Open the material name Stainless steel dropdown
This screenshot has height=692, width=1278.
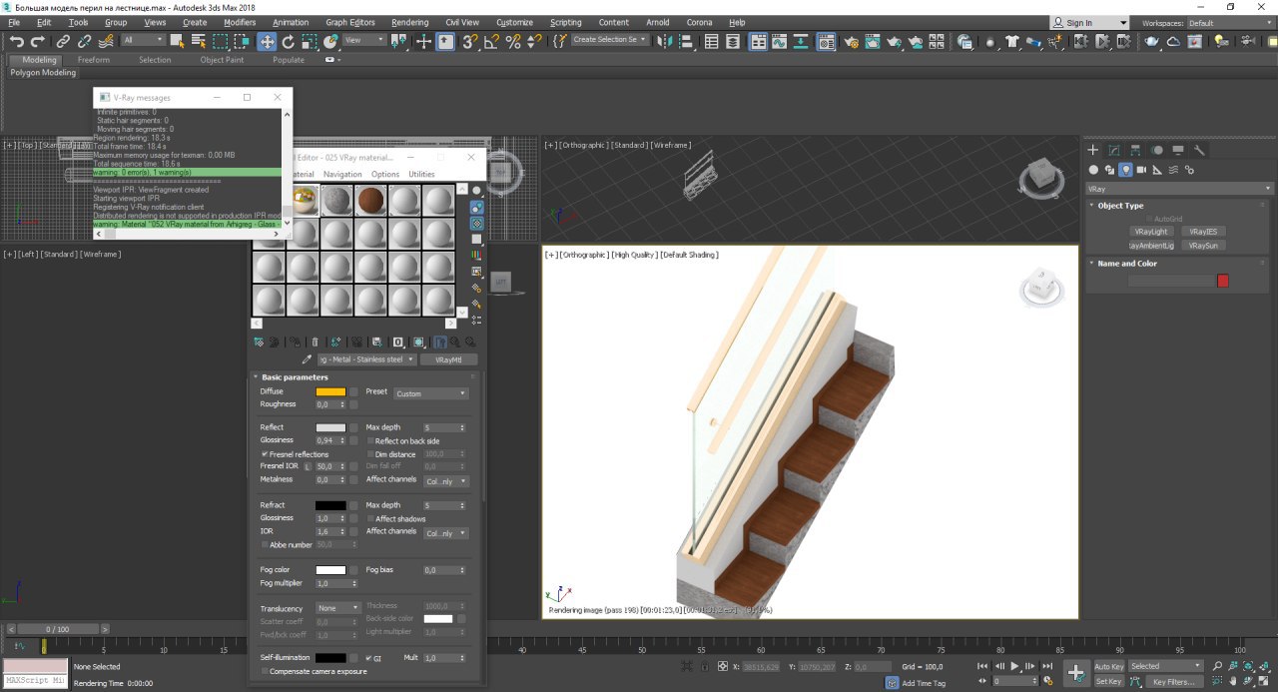[365, 359]
